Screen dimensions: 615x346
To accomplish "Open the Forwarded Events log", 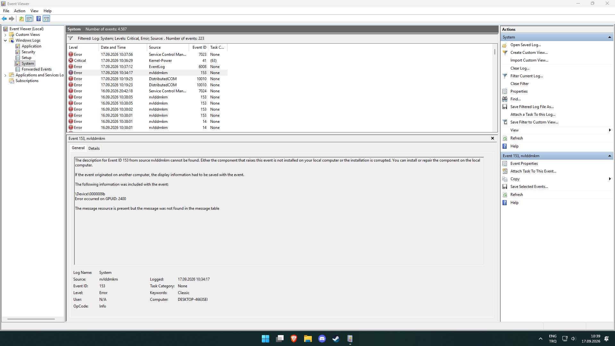I will click(37, 69).
